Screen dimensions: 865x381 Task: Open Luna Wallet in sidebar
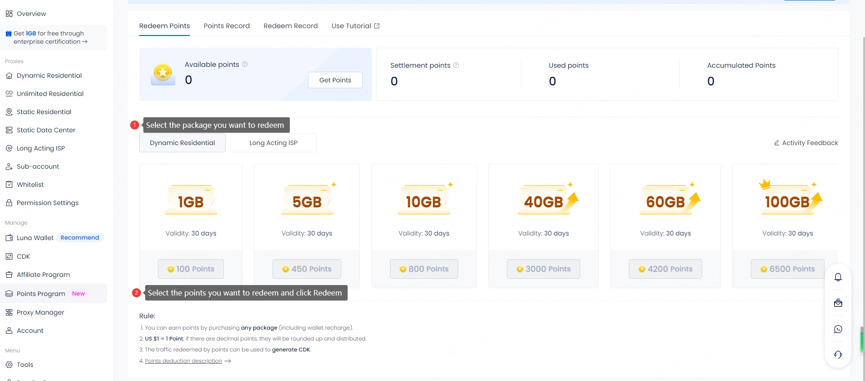[x=35, y=238]
